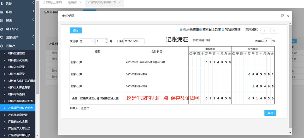Screen dimensions: 304x138
Task: Expand the 报表 chevron arrow
Action: (33, 19)
